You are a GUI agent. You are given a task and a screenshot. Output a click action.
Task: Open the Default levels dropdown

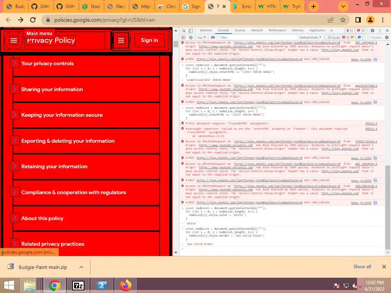310,37
